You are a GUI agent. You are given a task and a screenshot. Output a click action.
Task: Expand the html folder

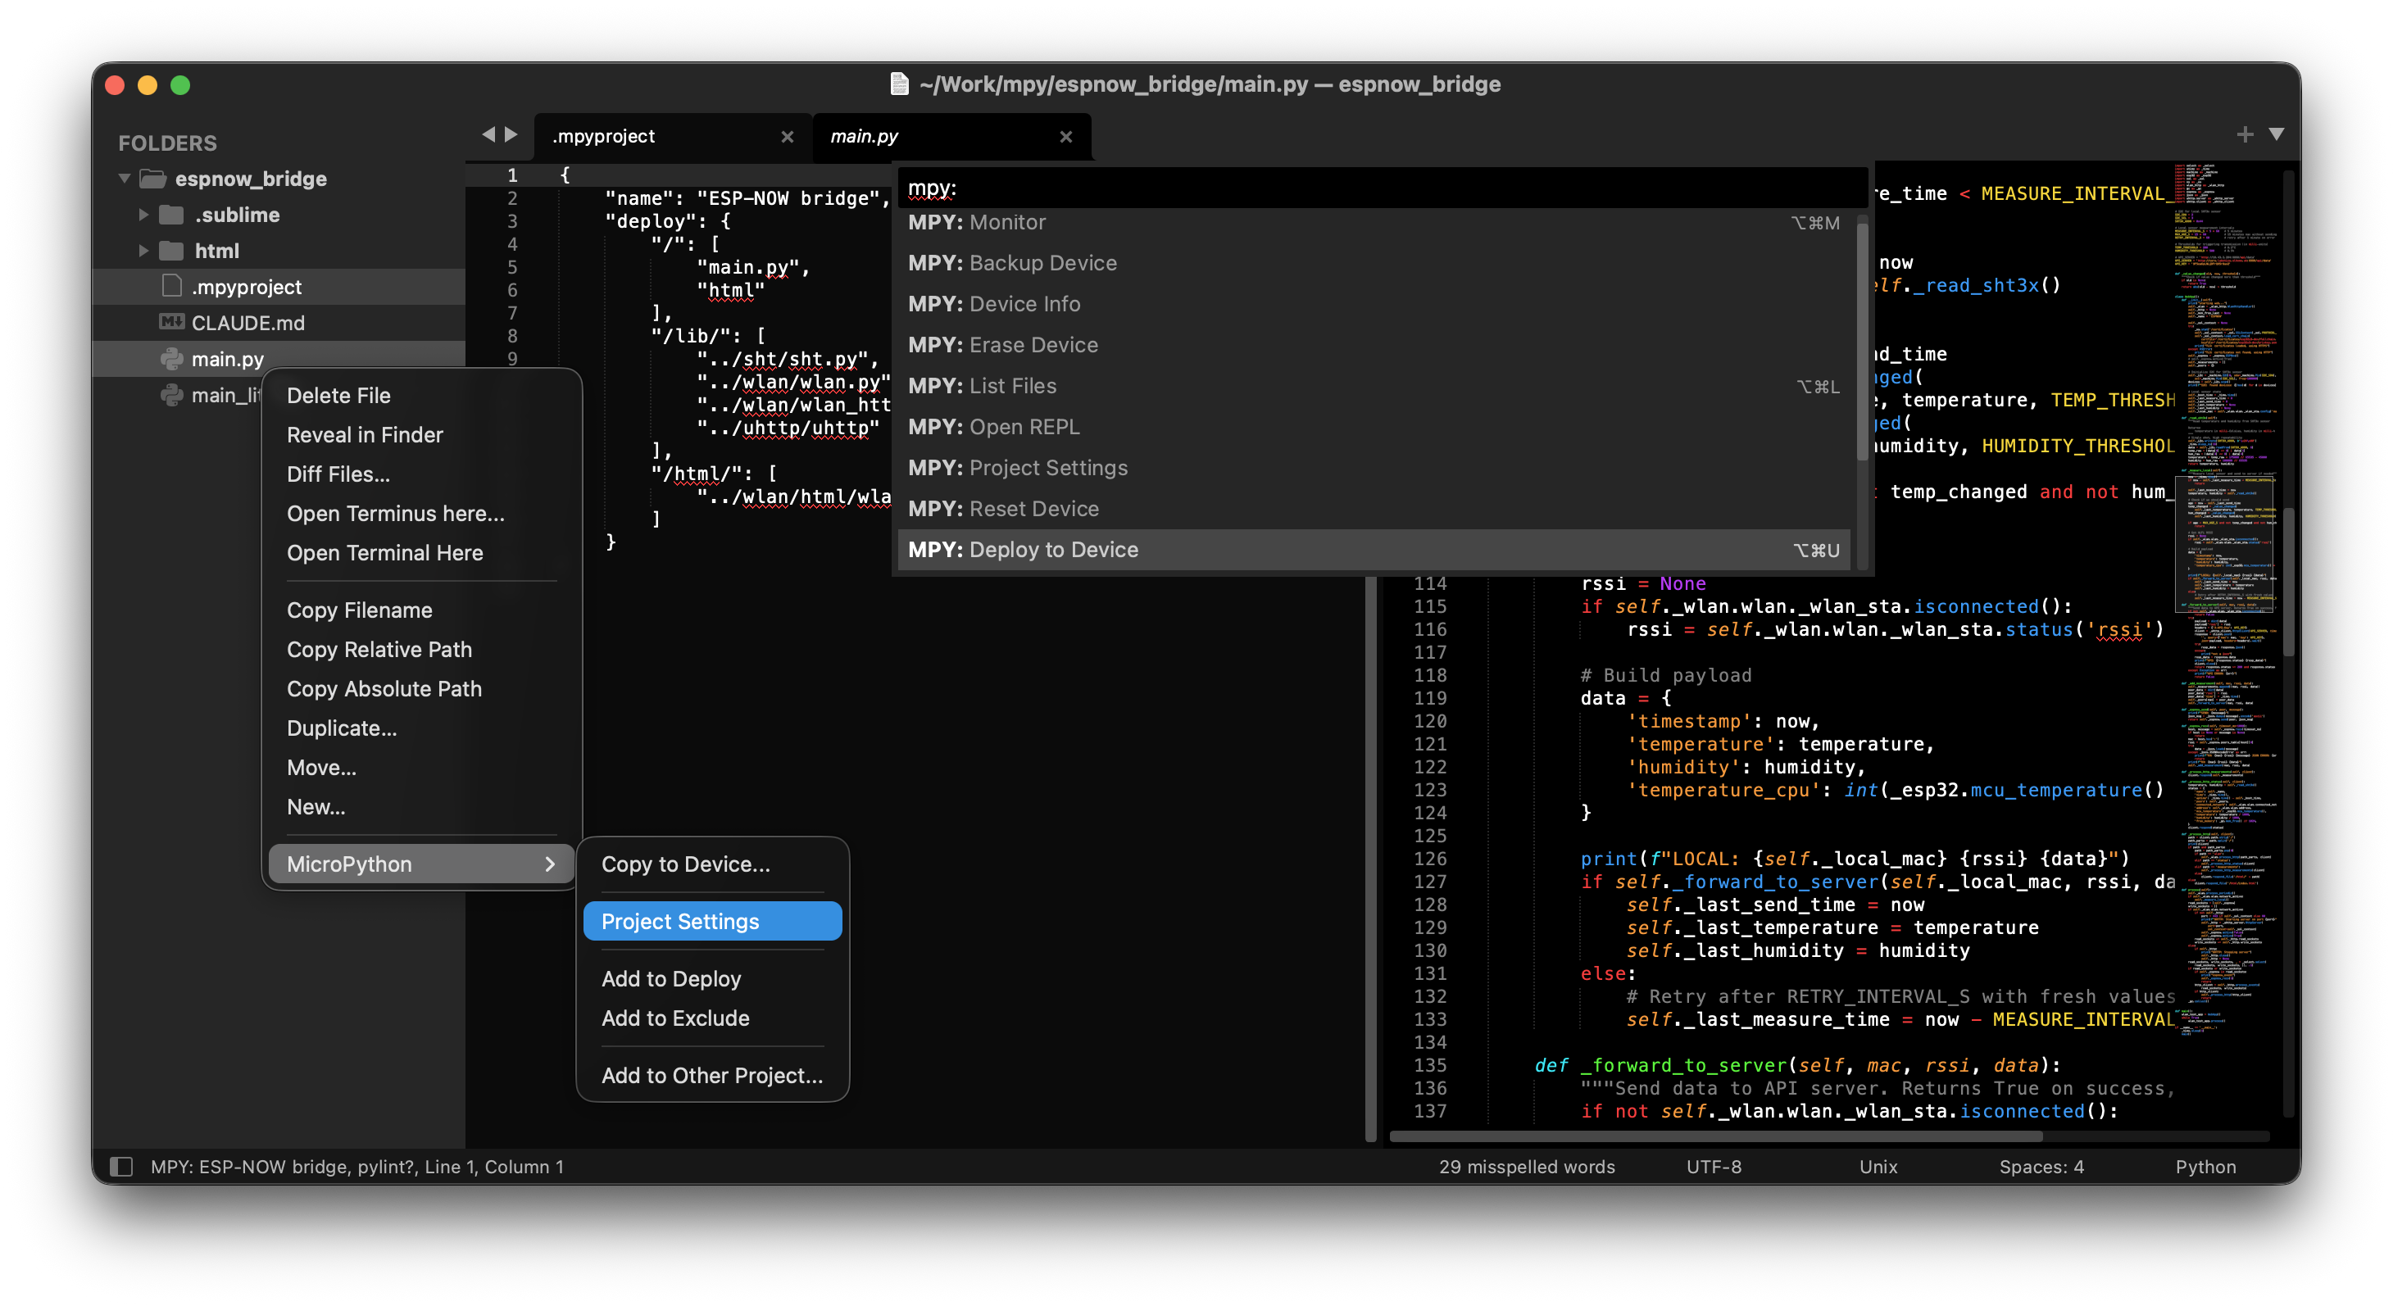pos(143,250)
